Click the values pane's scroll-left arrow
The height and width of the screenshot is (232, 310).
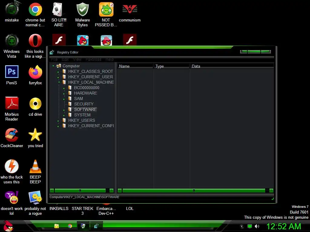120,190
